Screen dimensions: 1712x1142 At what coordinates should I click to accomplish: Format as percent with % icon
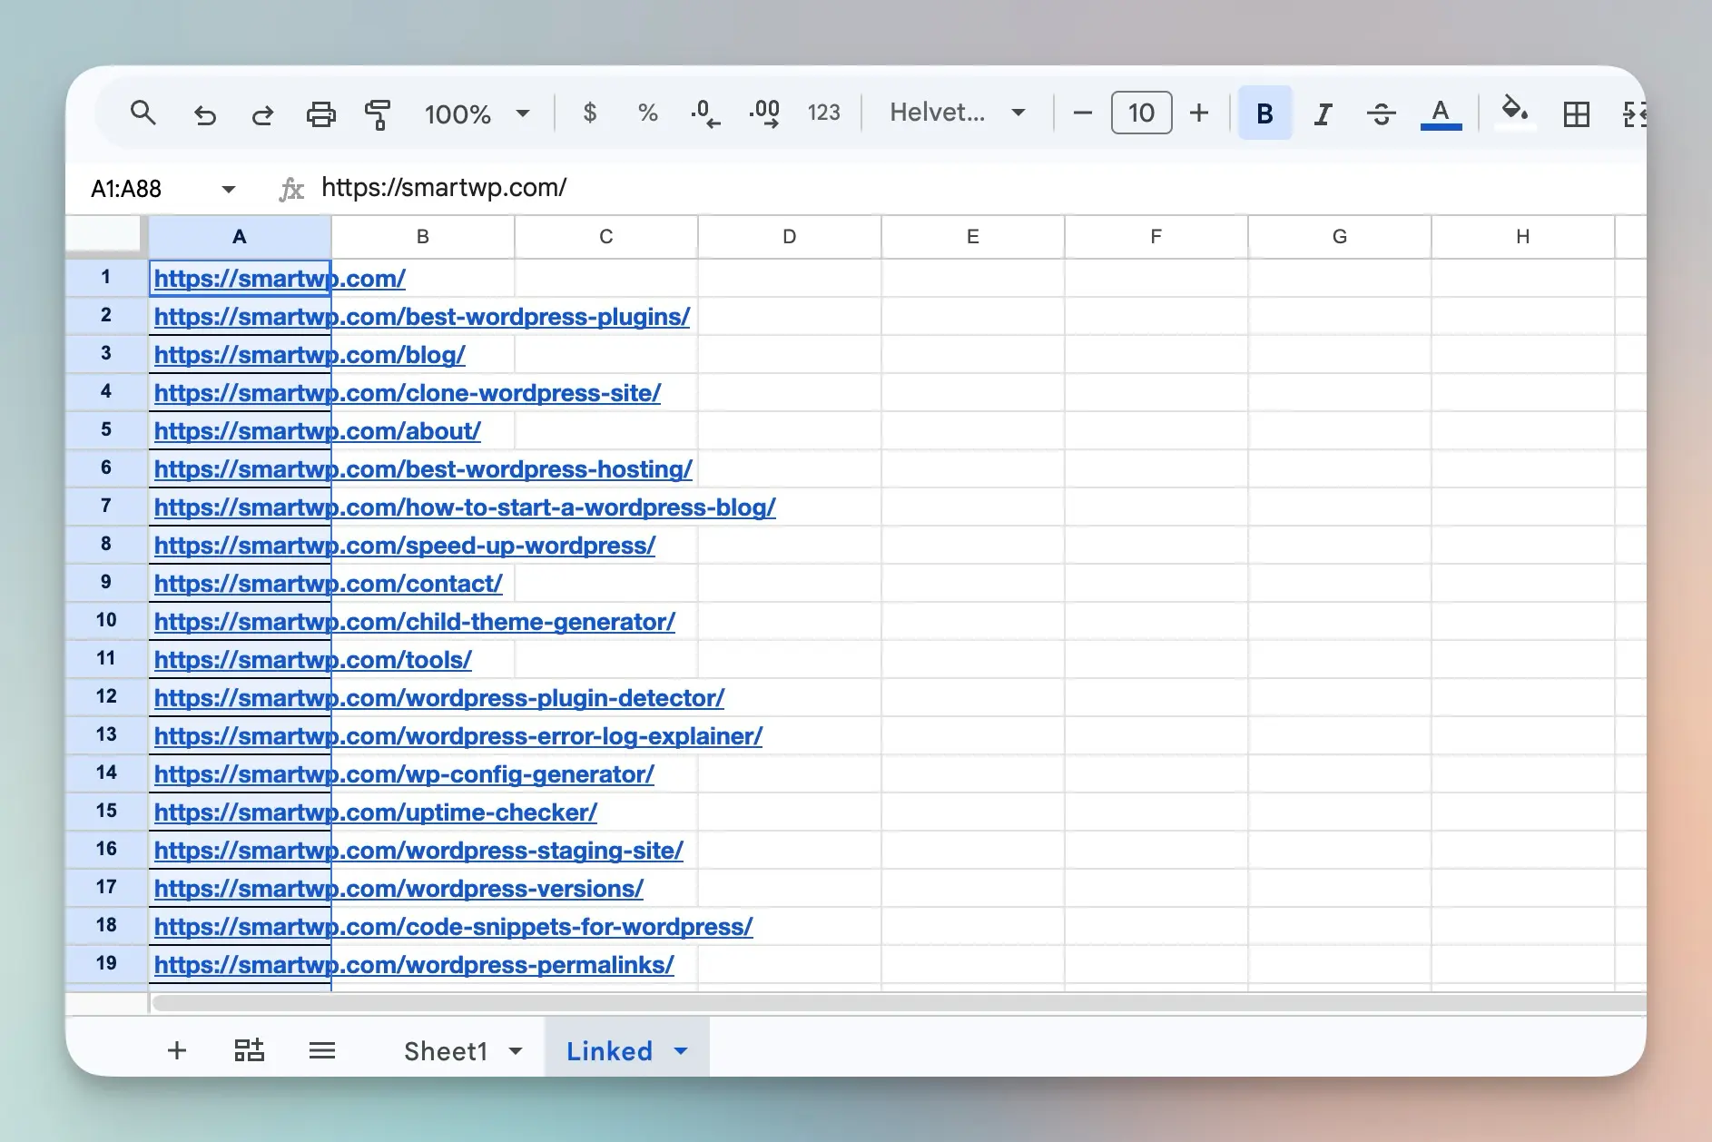coord(647,113)
